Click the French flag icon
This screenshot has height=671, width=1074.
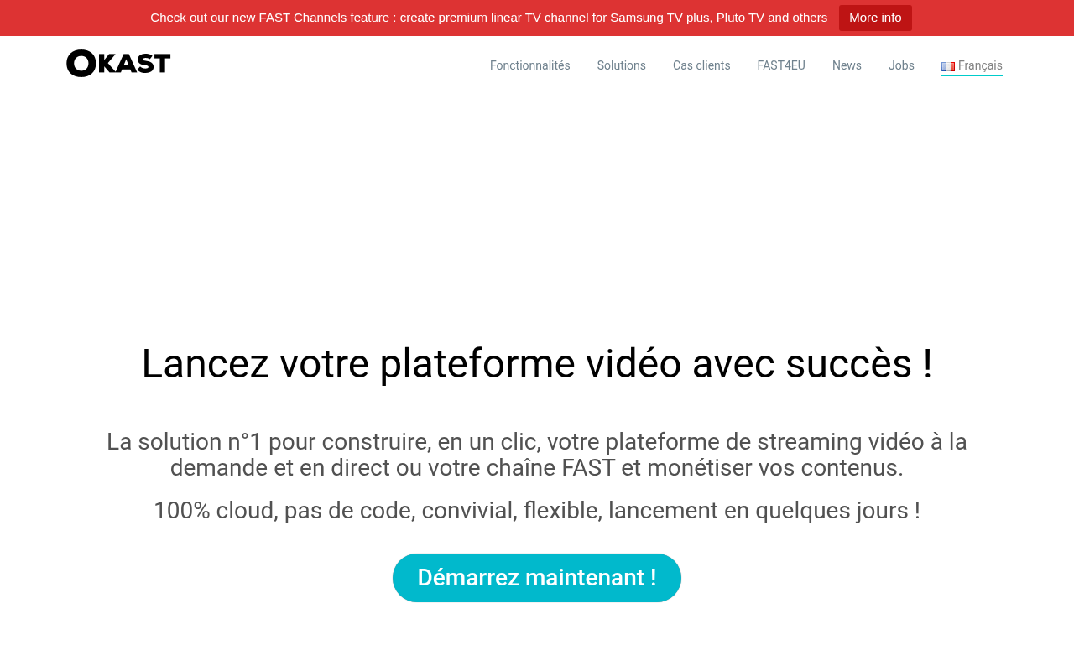click(x=948, y=66)
